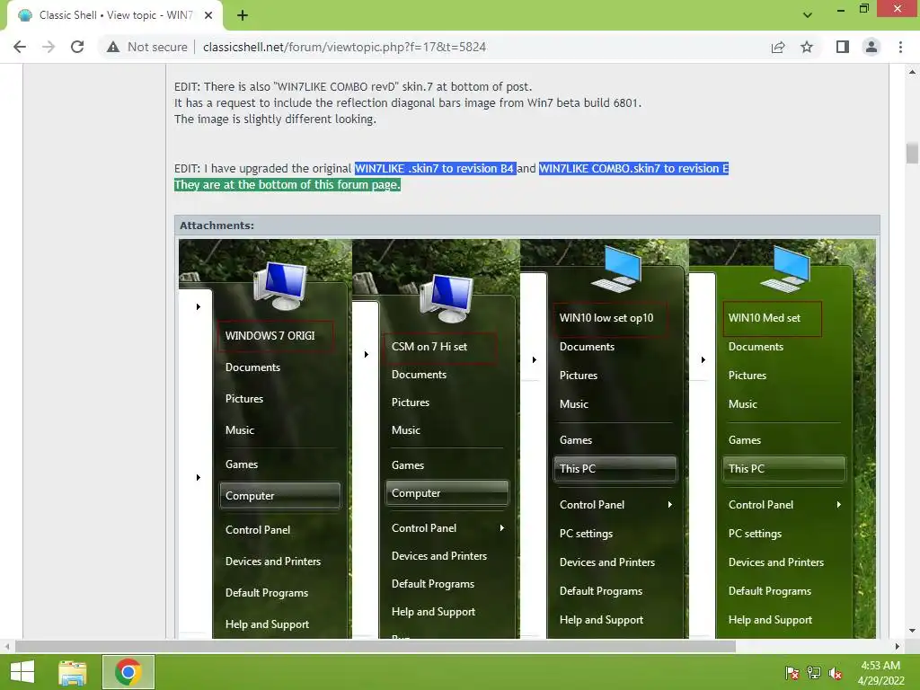The width and height of the screenshot is (920, 690).
Task: Click the flat PC icon above WIN10 low set
Action: tap(616, 270)
